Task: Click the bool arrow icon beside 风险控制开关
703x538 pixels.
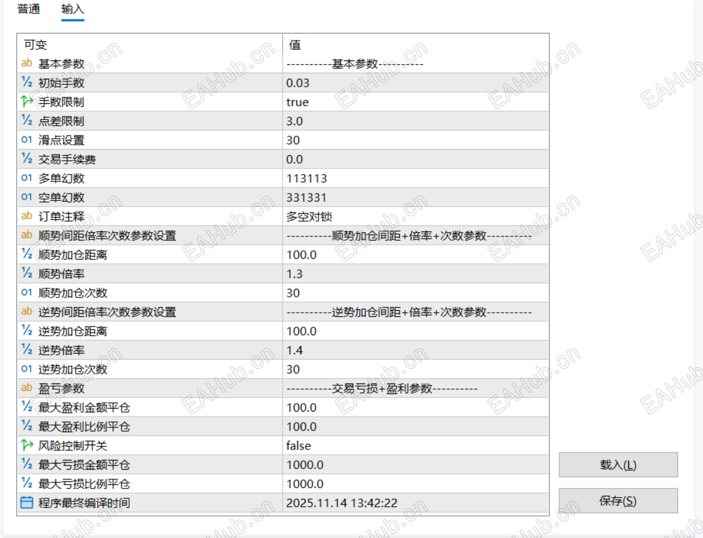Action: coord(27,445)
